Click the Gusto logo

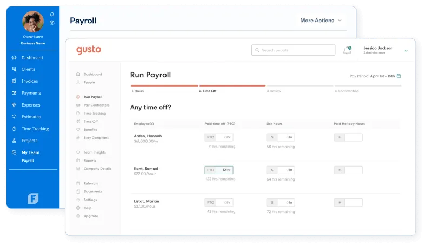click(89, 50)
